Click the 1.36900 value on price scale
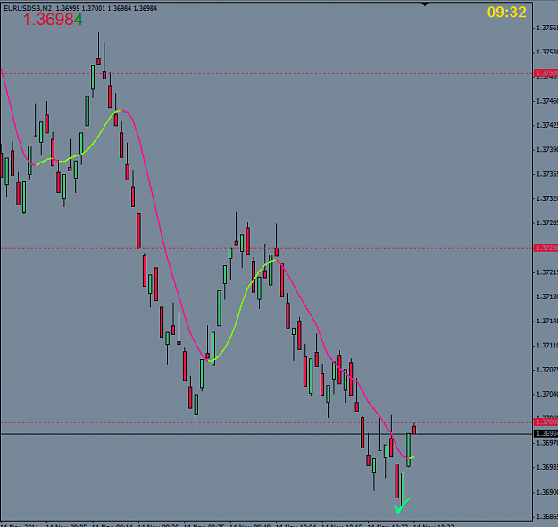Screen dimensions: 558x527 (547, 492)
